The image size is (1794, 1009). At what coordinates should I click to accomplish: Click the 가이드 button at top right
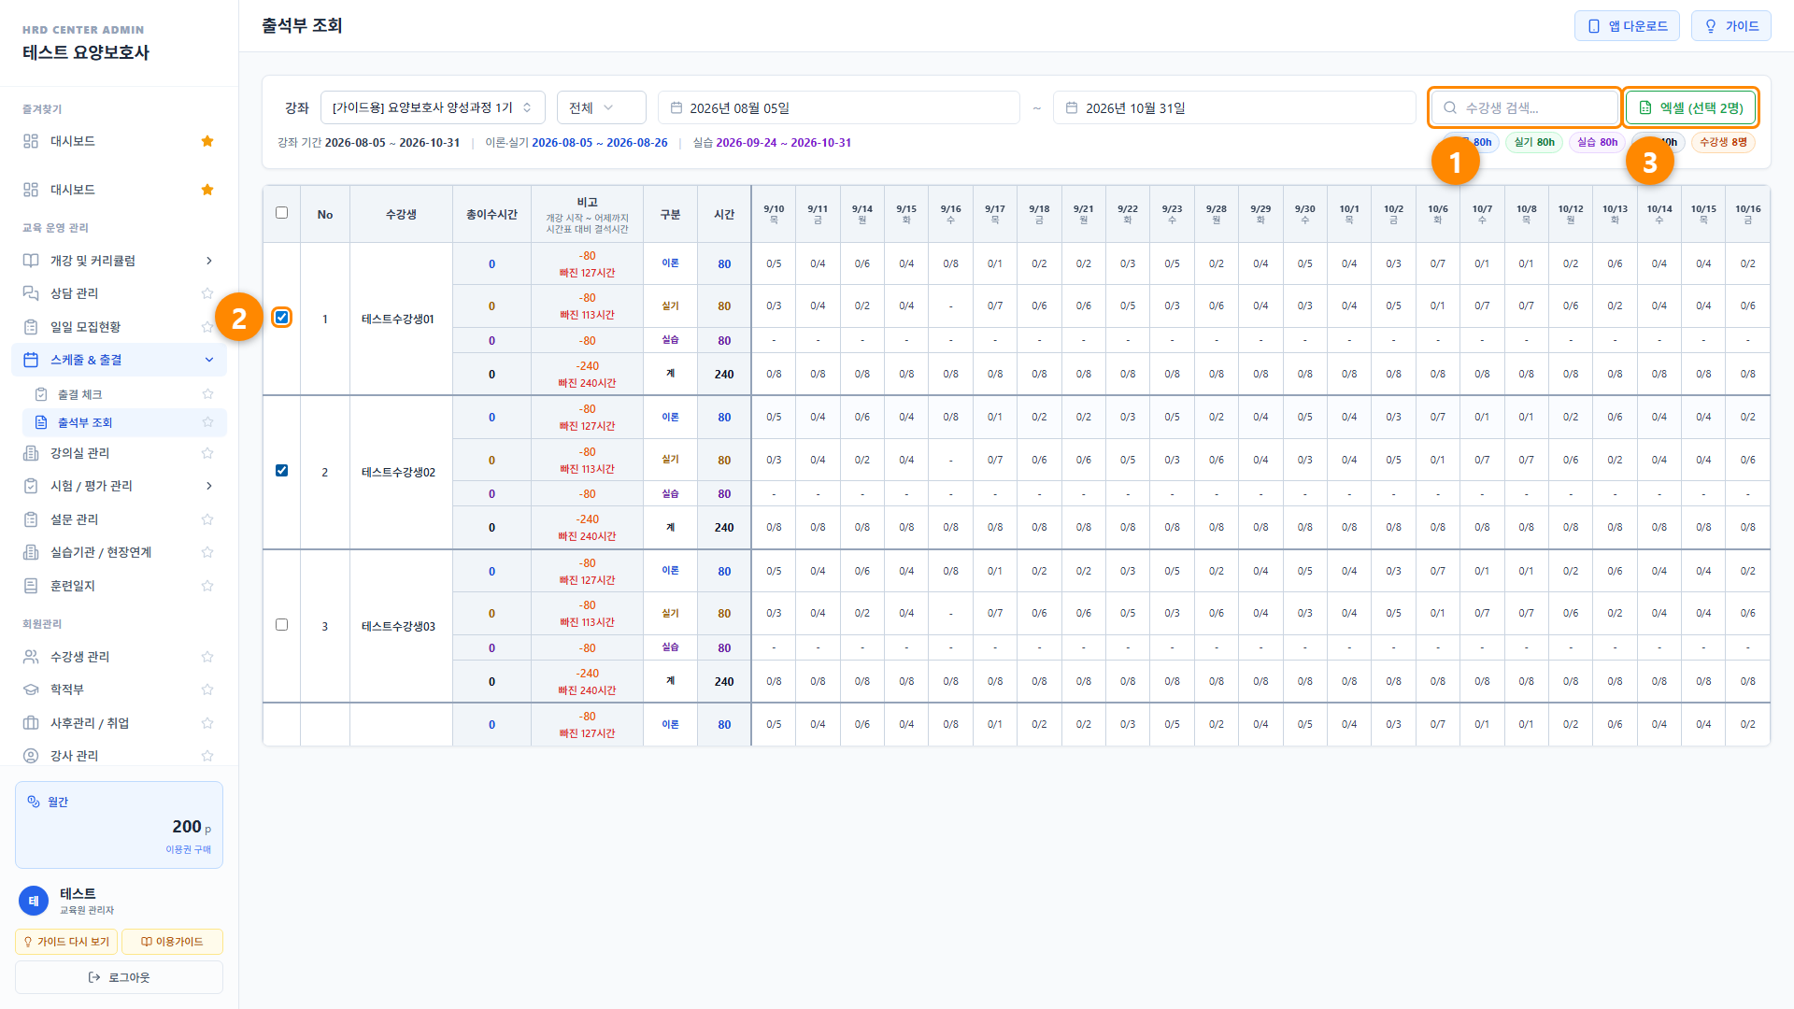pyautogui.click(x=1731, y=26)
